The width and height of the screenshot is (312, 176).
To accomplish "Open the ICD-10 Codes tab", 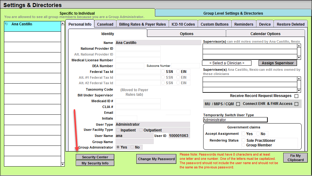I will [x=183, y=24].
